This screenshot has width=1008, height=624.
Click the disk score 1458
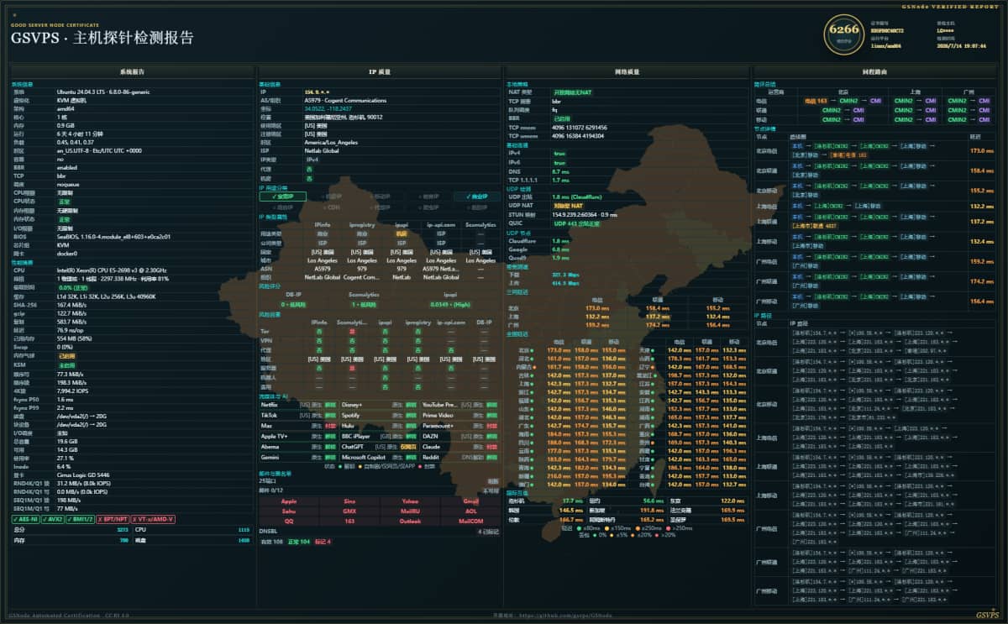pos(244,540)
